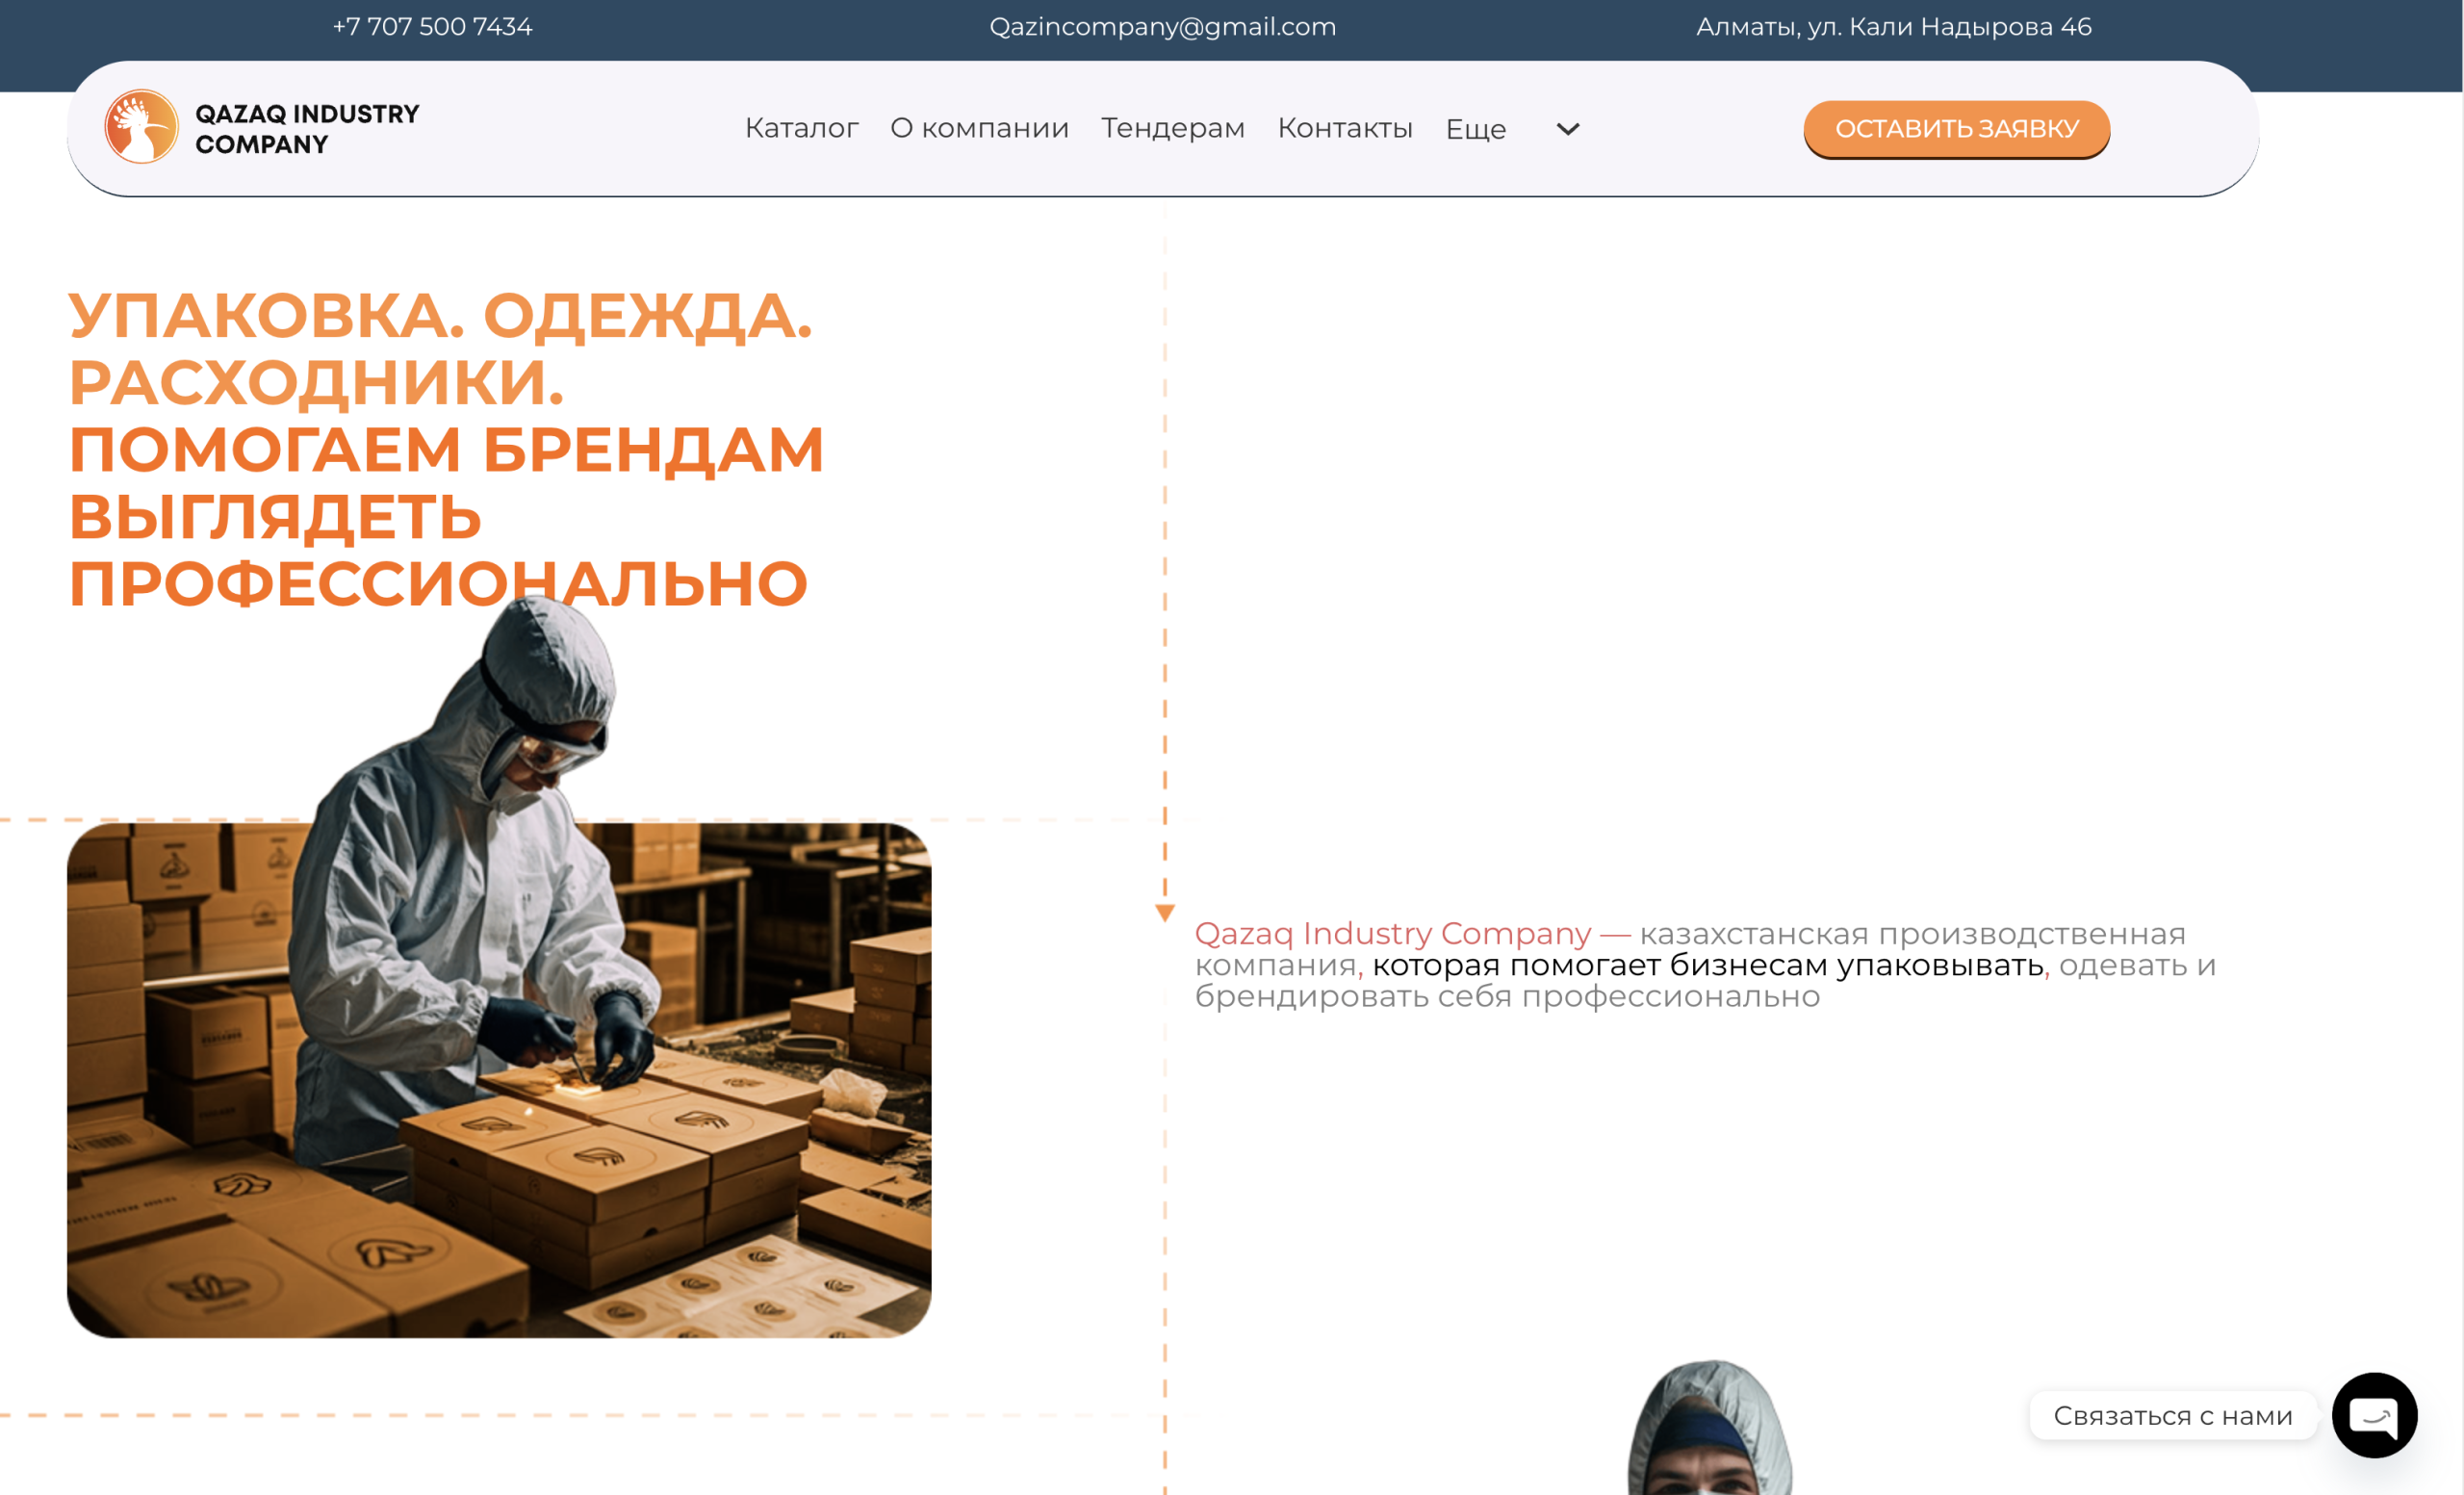The width and height of the screenshot is (2464, 1495).
Task: Click the Алматы address in top bar
Action: point(1893,27)
